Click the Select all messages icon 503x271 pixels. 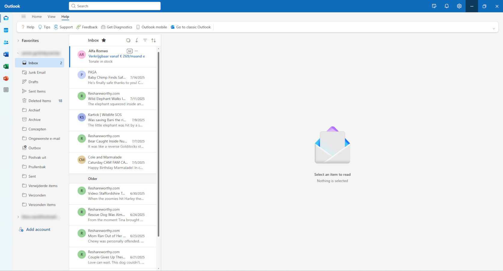128,40
